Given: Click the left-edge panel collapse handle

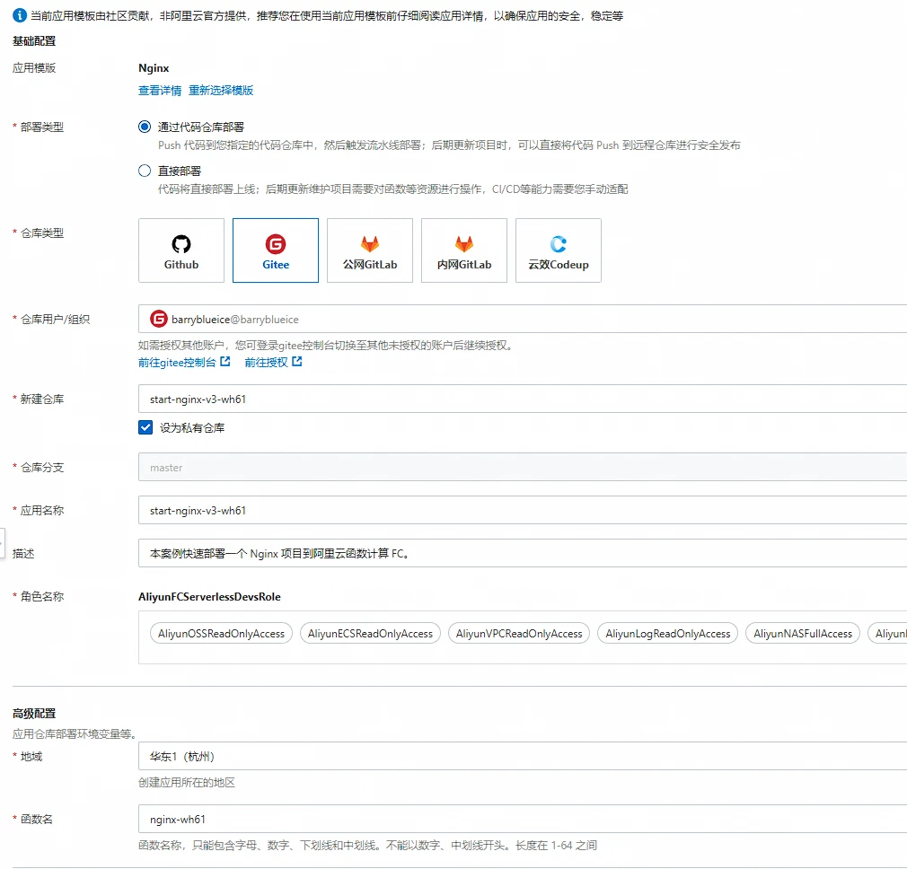Looking at the screenshot, I should [3, 543].
